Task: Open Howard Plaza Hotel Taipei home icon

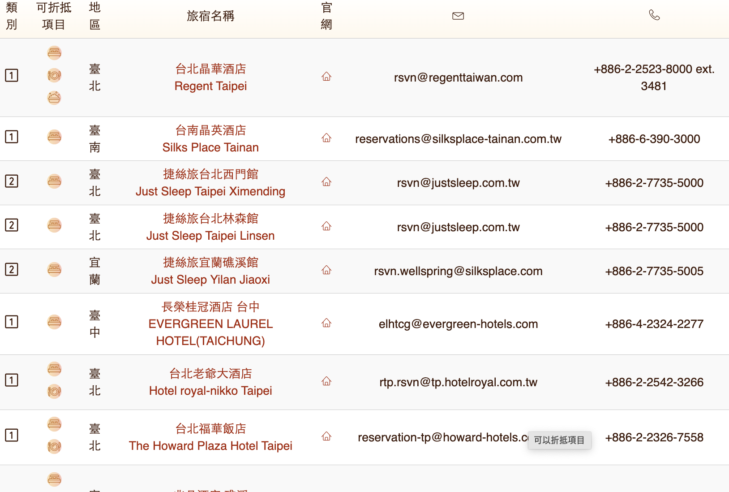Action: click(326, 436)
